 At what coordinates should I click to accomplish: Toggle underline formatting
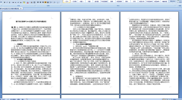coord(10,2)
